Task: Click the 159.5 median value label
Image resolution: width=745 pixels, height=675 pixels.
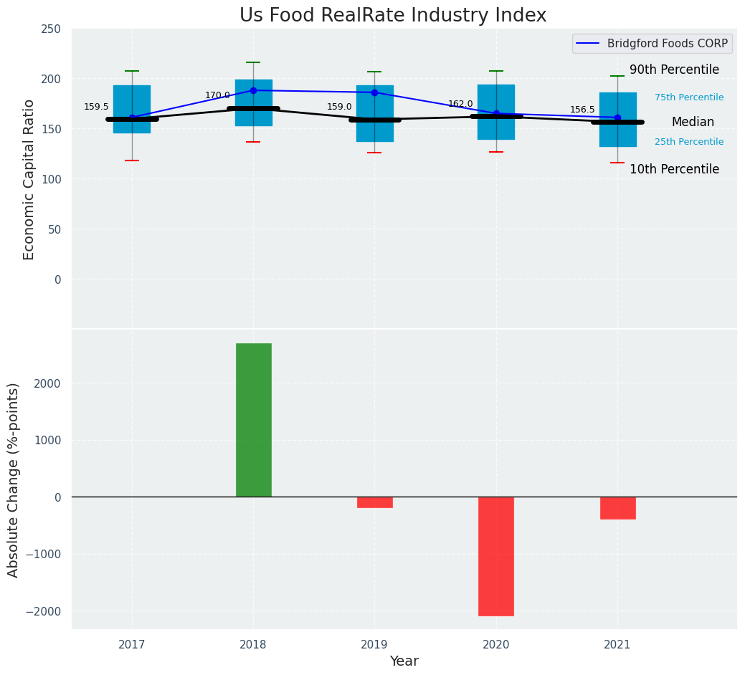Action: pyautogui.click(x=96, y=107)
